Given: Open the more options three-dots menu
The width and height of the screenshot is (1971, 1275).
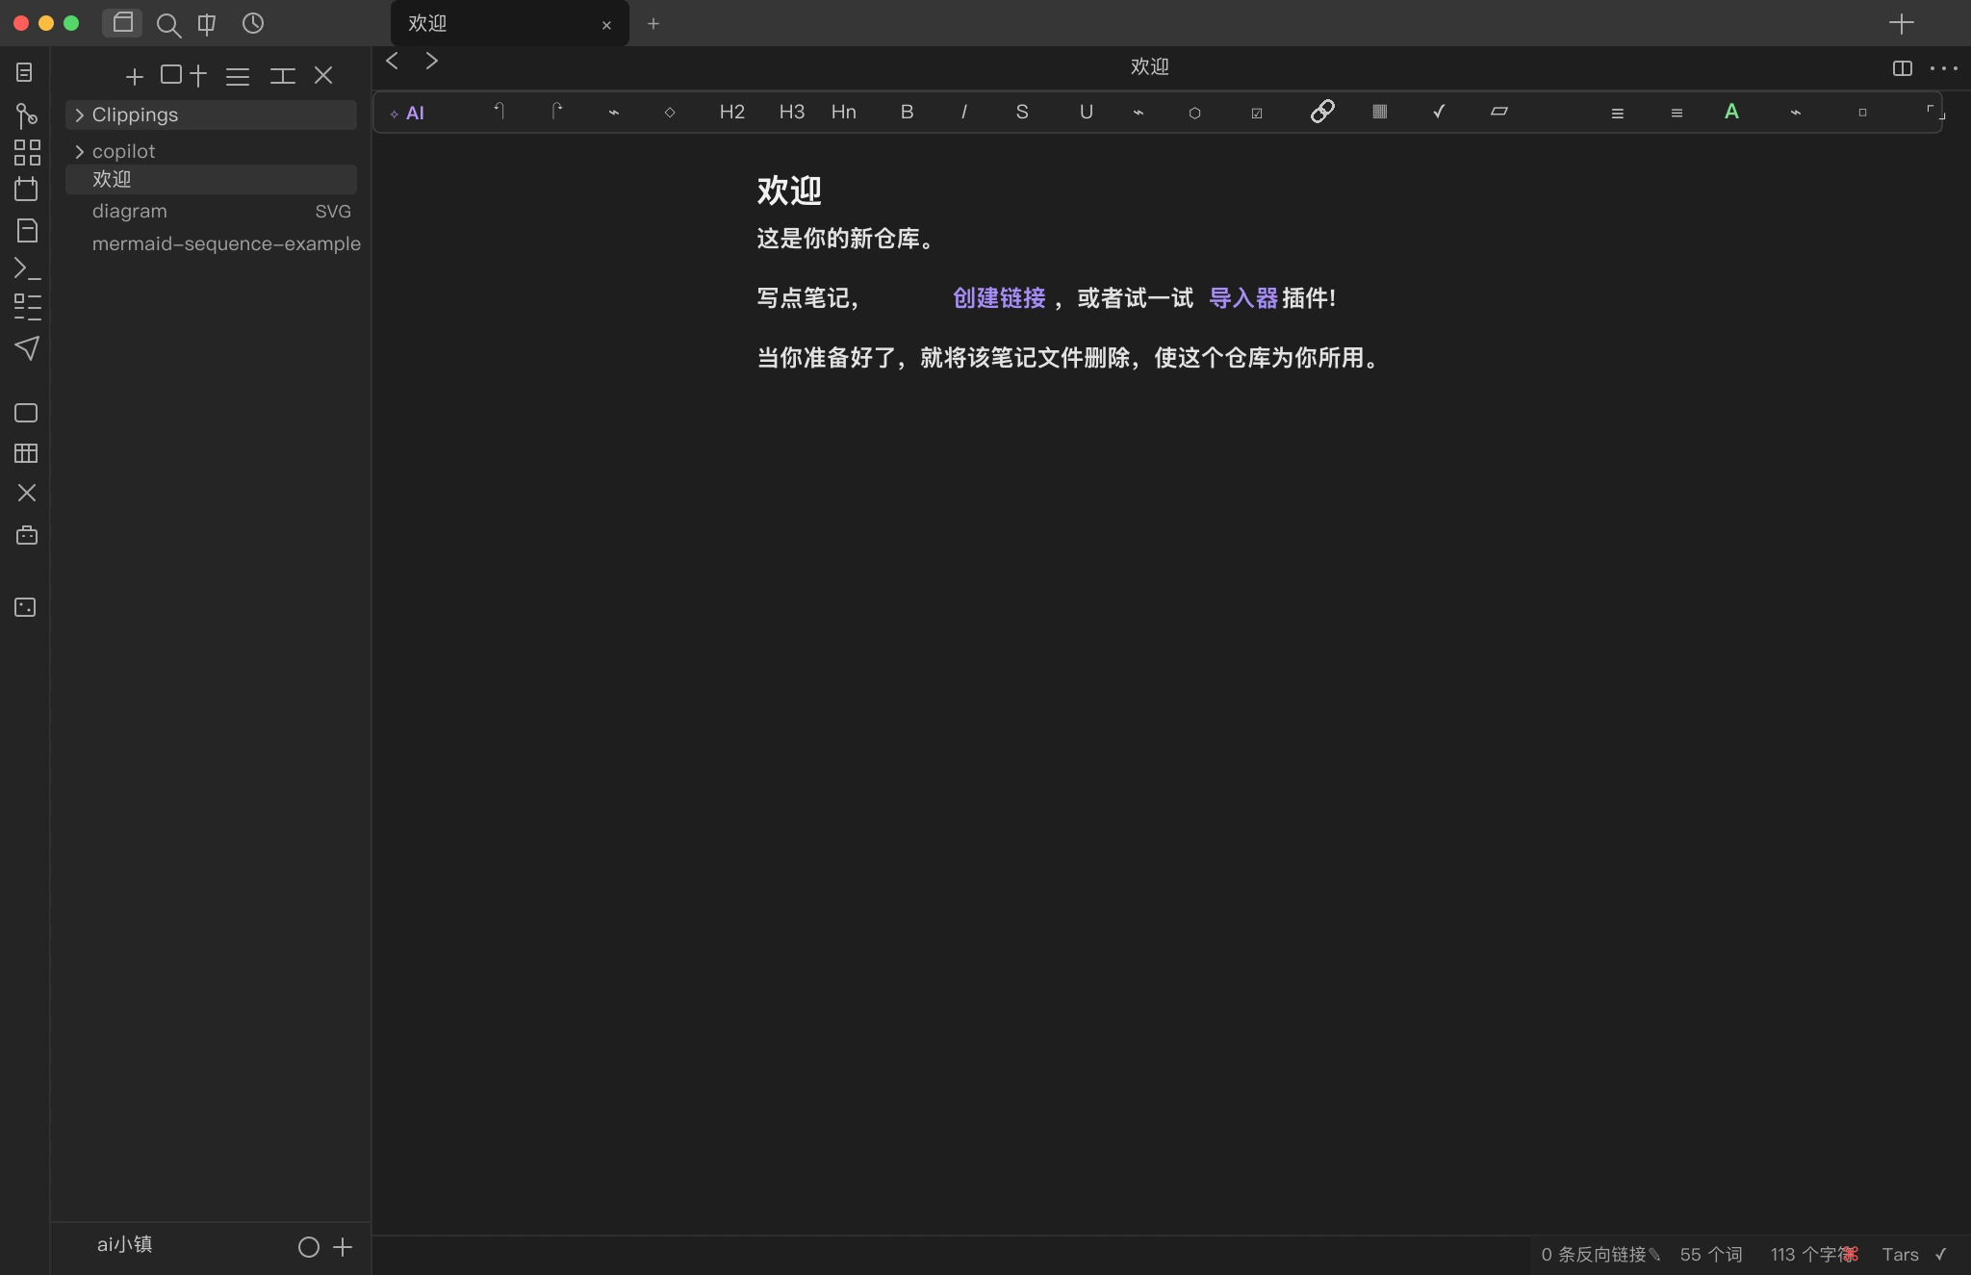Looking at the screenshot, I should 1943,67.
